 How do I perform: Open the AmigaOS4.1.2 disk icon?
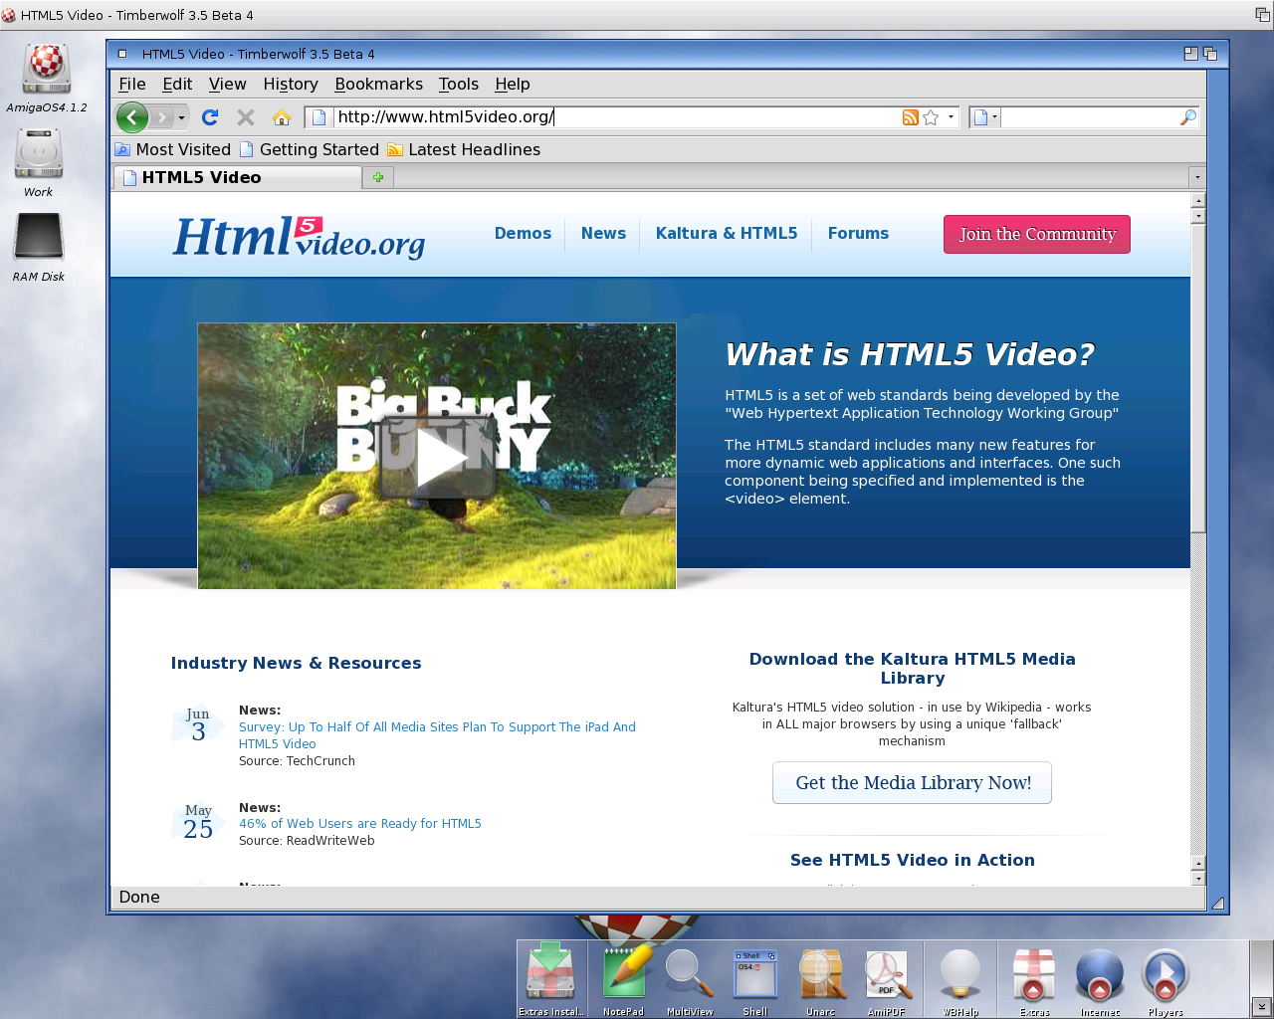[46, 79]
